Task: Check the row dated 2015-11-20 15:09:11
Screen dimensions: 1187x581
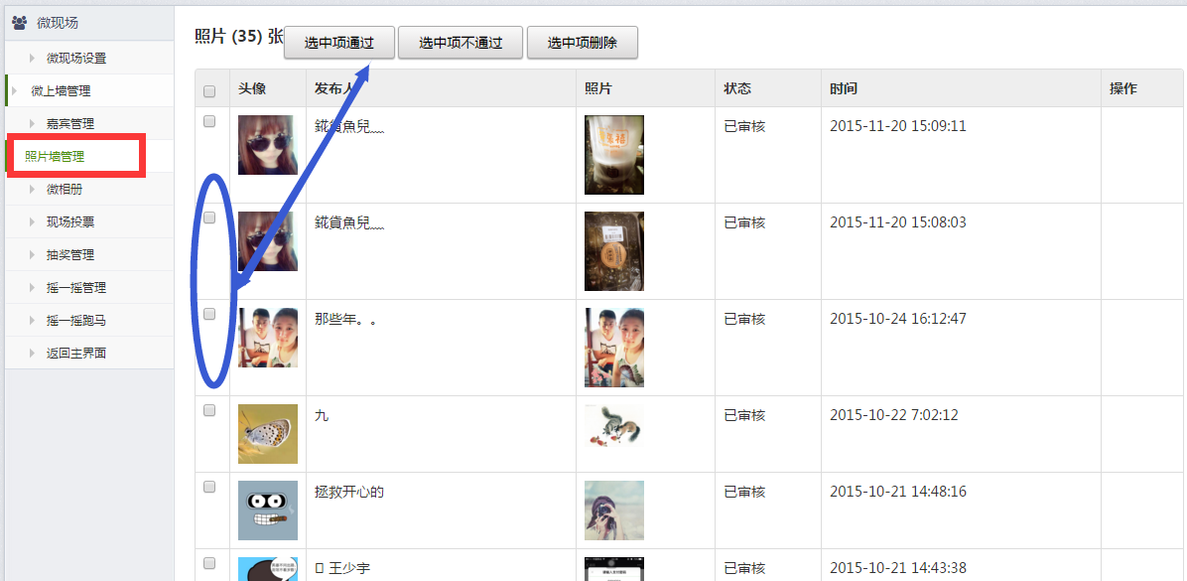Action: click(209, 121)
